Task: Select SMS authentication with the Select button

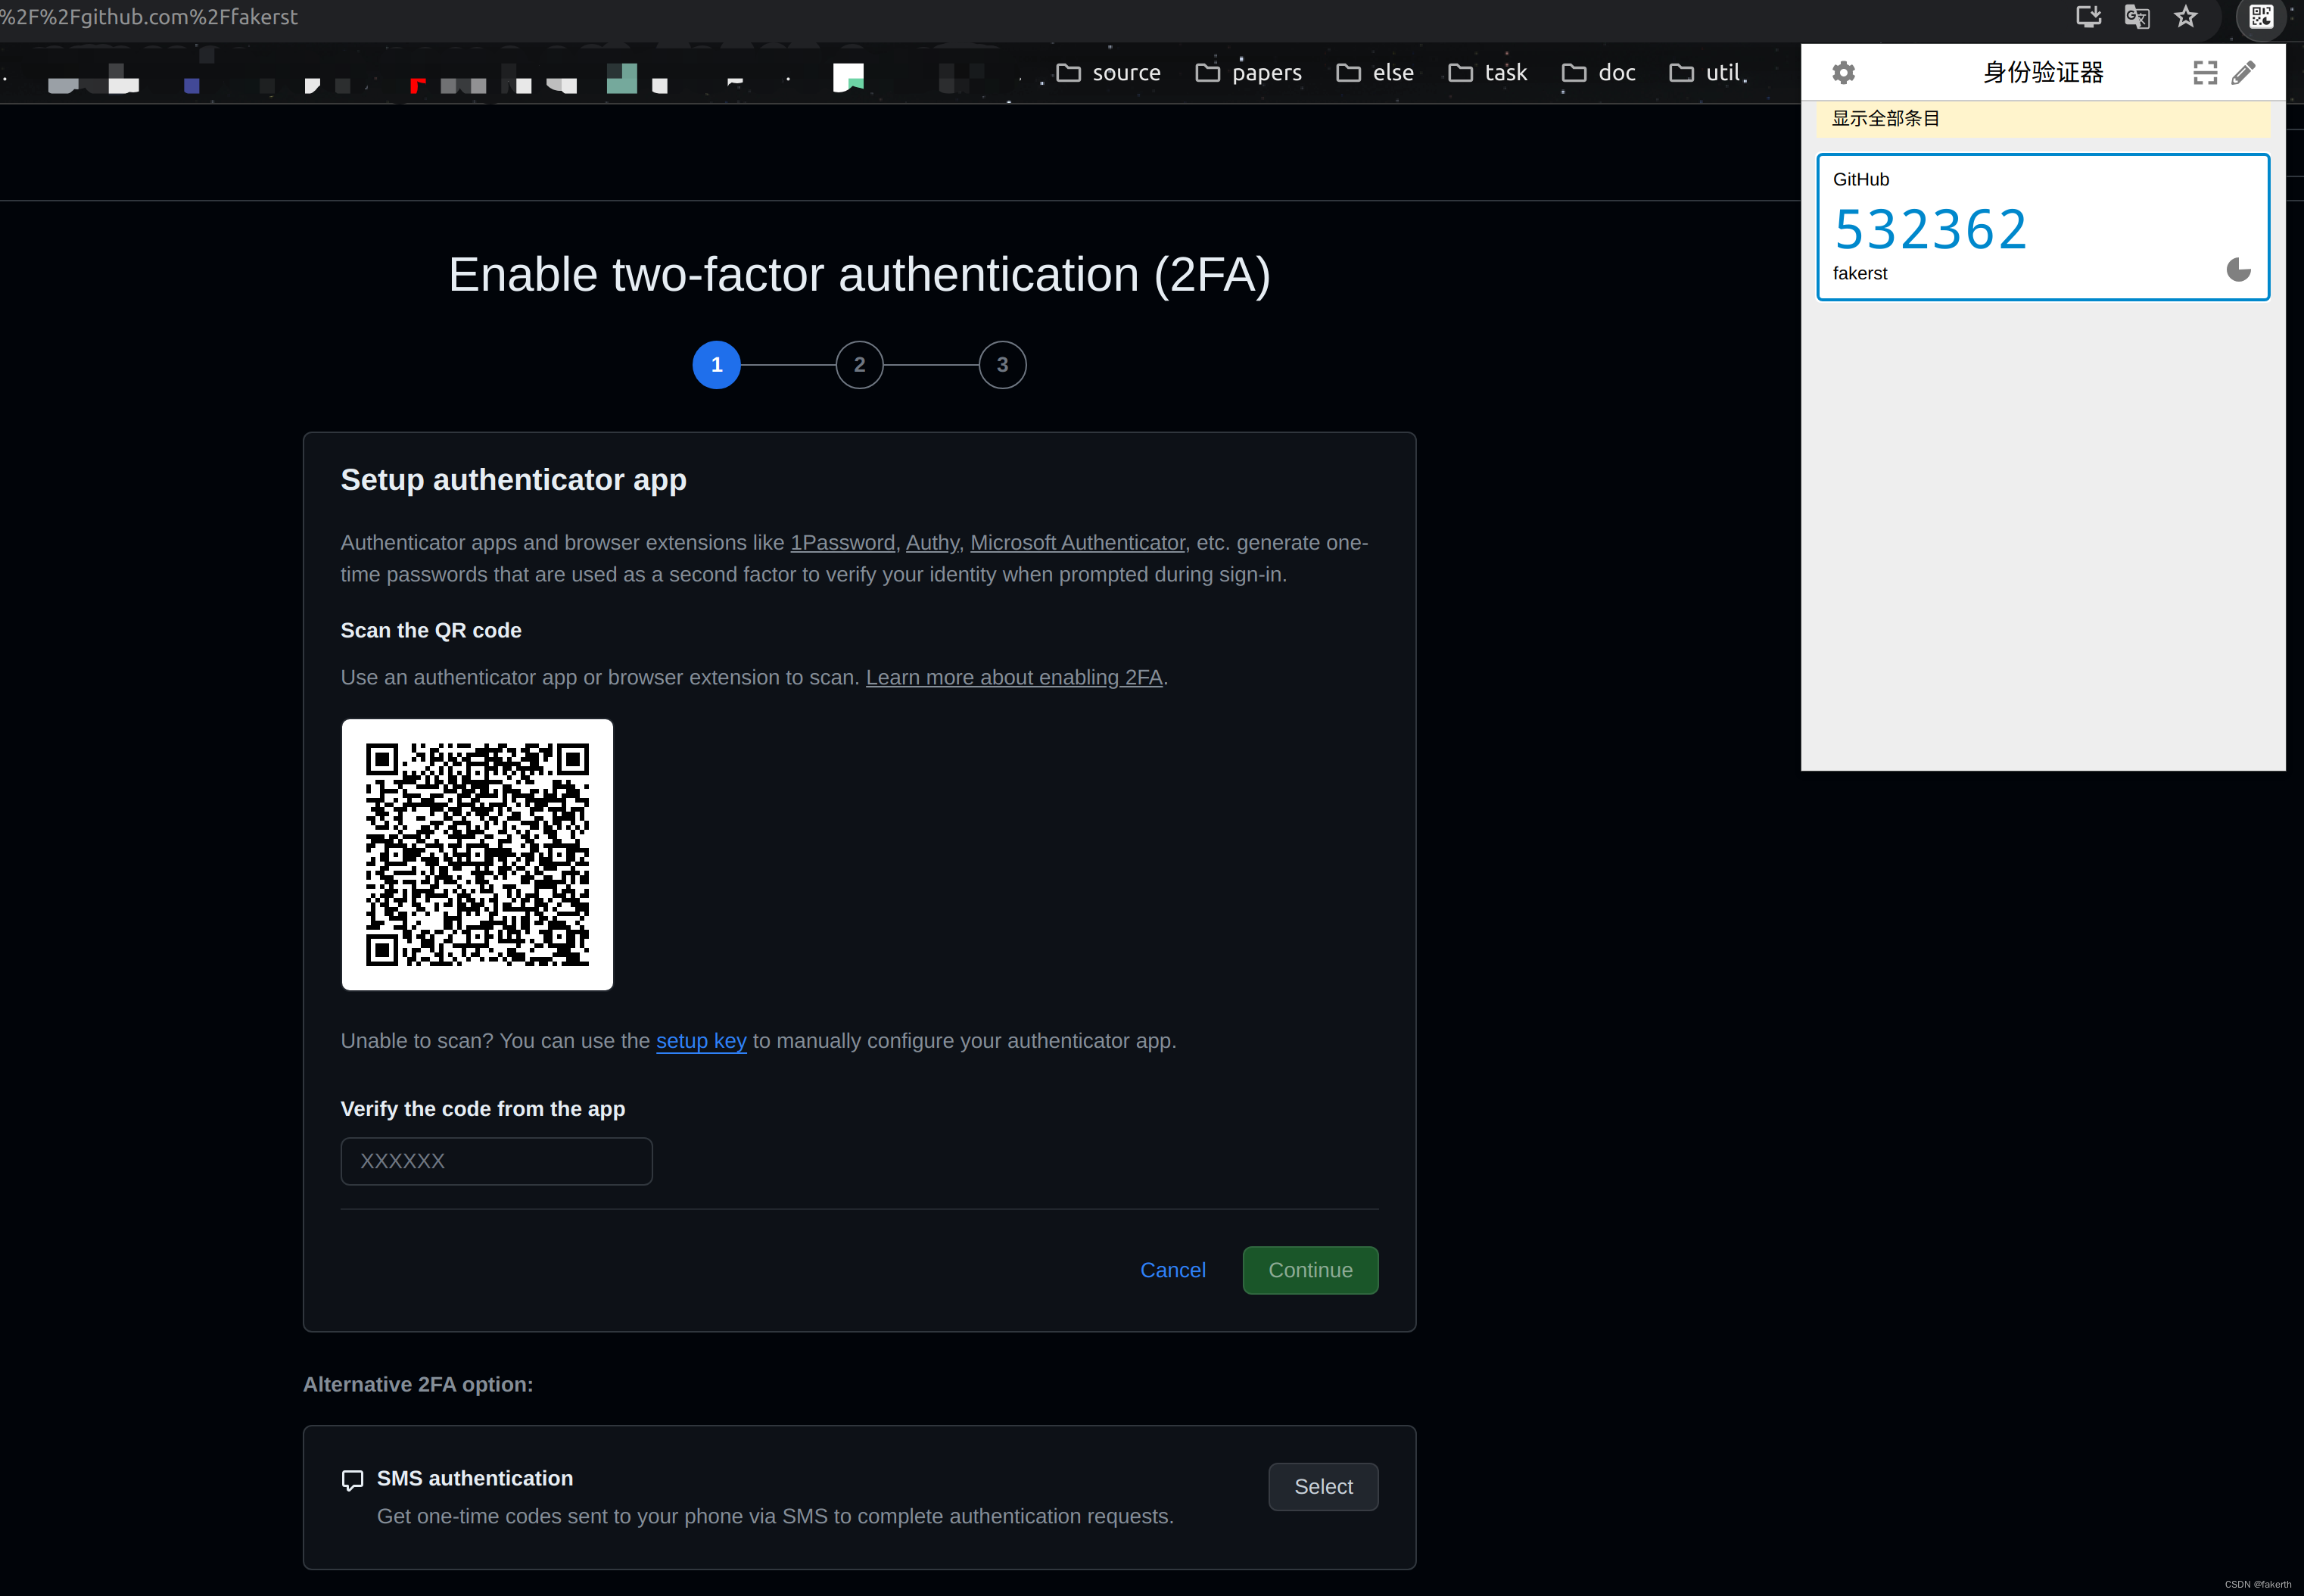Action: (x=1322, y=1487)
